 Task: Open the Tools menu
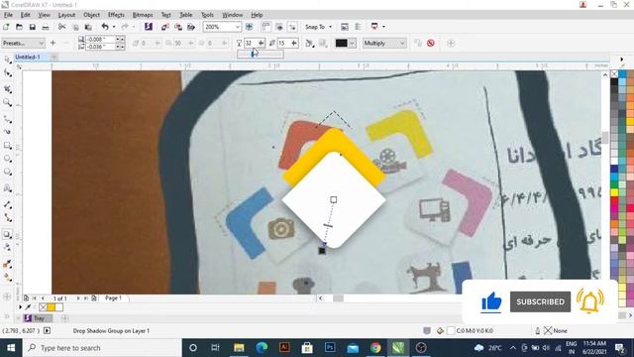pyautogui.click(x=207, y=15)
